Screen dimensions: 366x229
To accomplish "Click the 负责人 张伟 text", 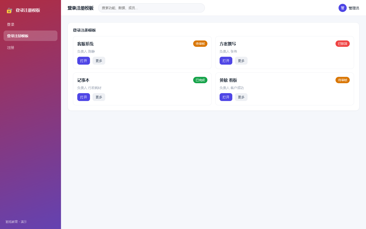I will coord(228,51).
